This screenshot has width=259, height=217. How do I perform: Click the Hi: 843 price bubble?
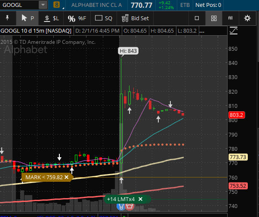click(128, 51)
